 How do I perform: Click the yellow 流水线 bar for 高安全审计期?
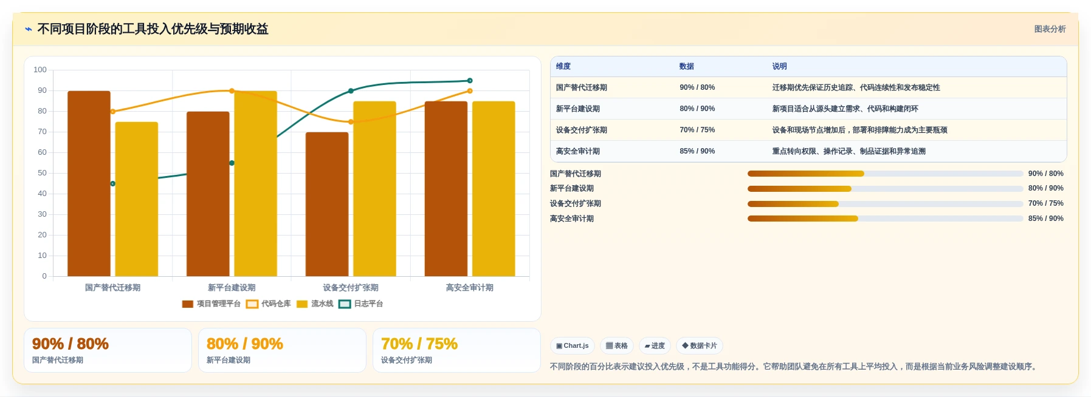(494, 189)
